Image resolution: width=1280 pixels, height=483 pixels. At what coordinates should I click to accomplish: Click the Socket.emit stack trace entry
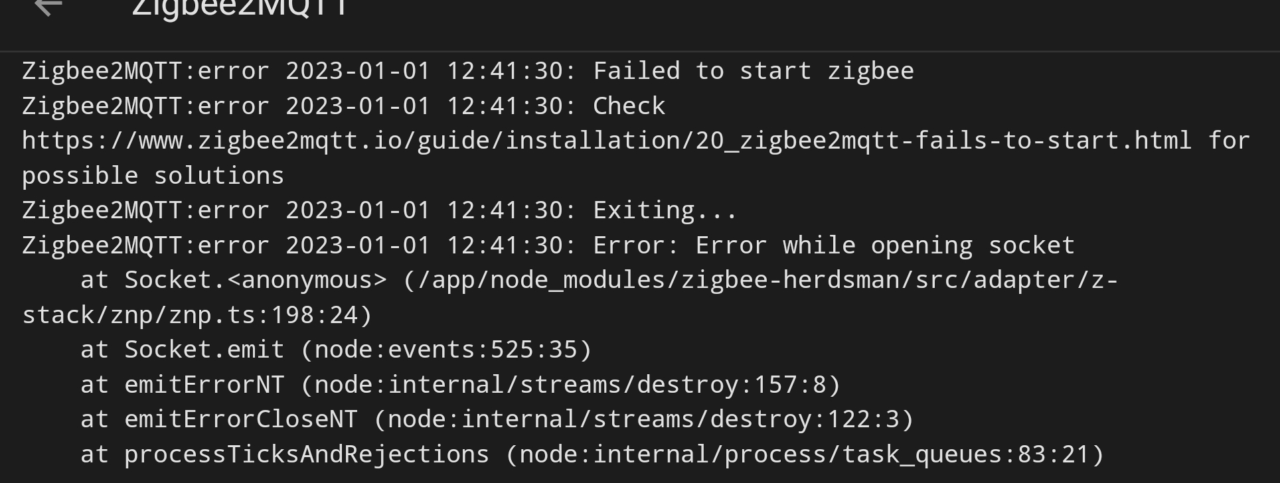pyautogui.click(x=336, y=350)
